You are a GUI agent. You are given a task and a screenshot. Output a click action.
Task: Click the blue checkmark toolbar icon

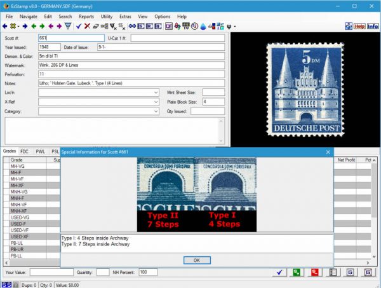pos(78,27)
